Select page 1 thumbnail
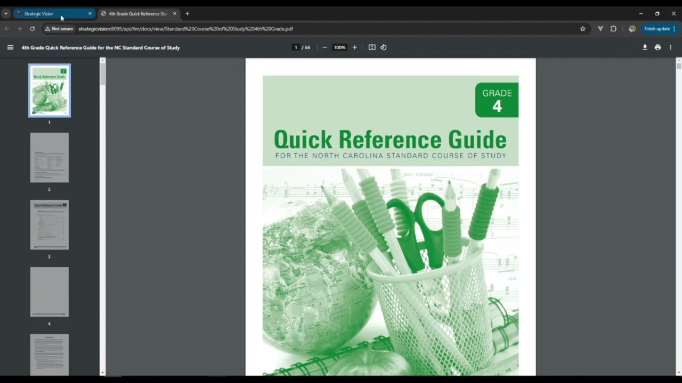Image resolution: width=682 pixels, height=383 pixels. (50, 90)
